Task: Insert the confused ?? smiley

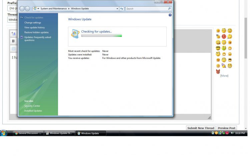Action: point(218,37)
